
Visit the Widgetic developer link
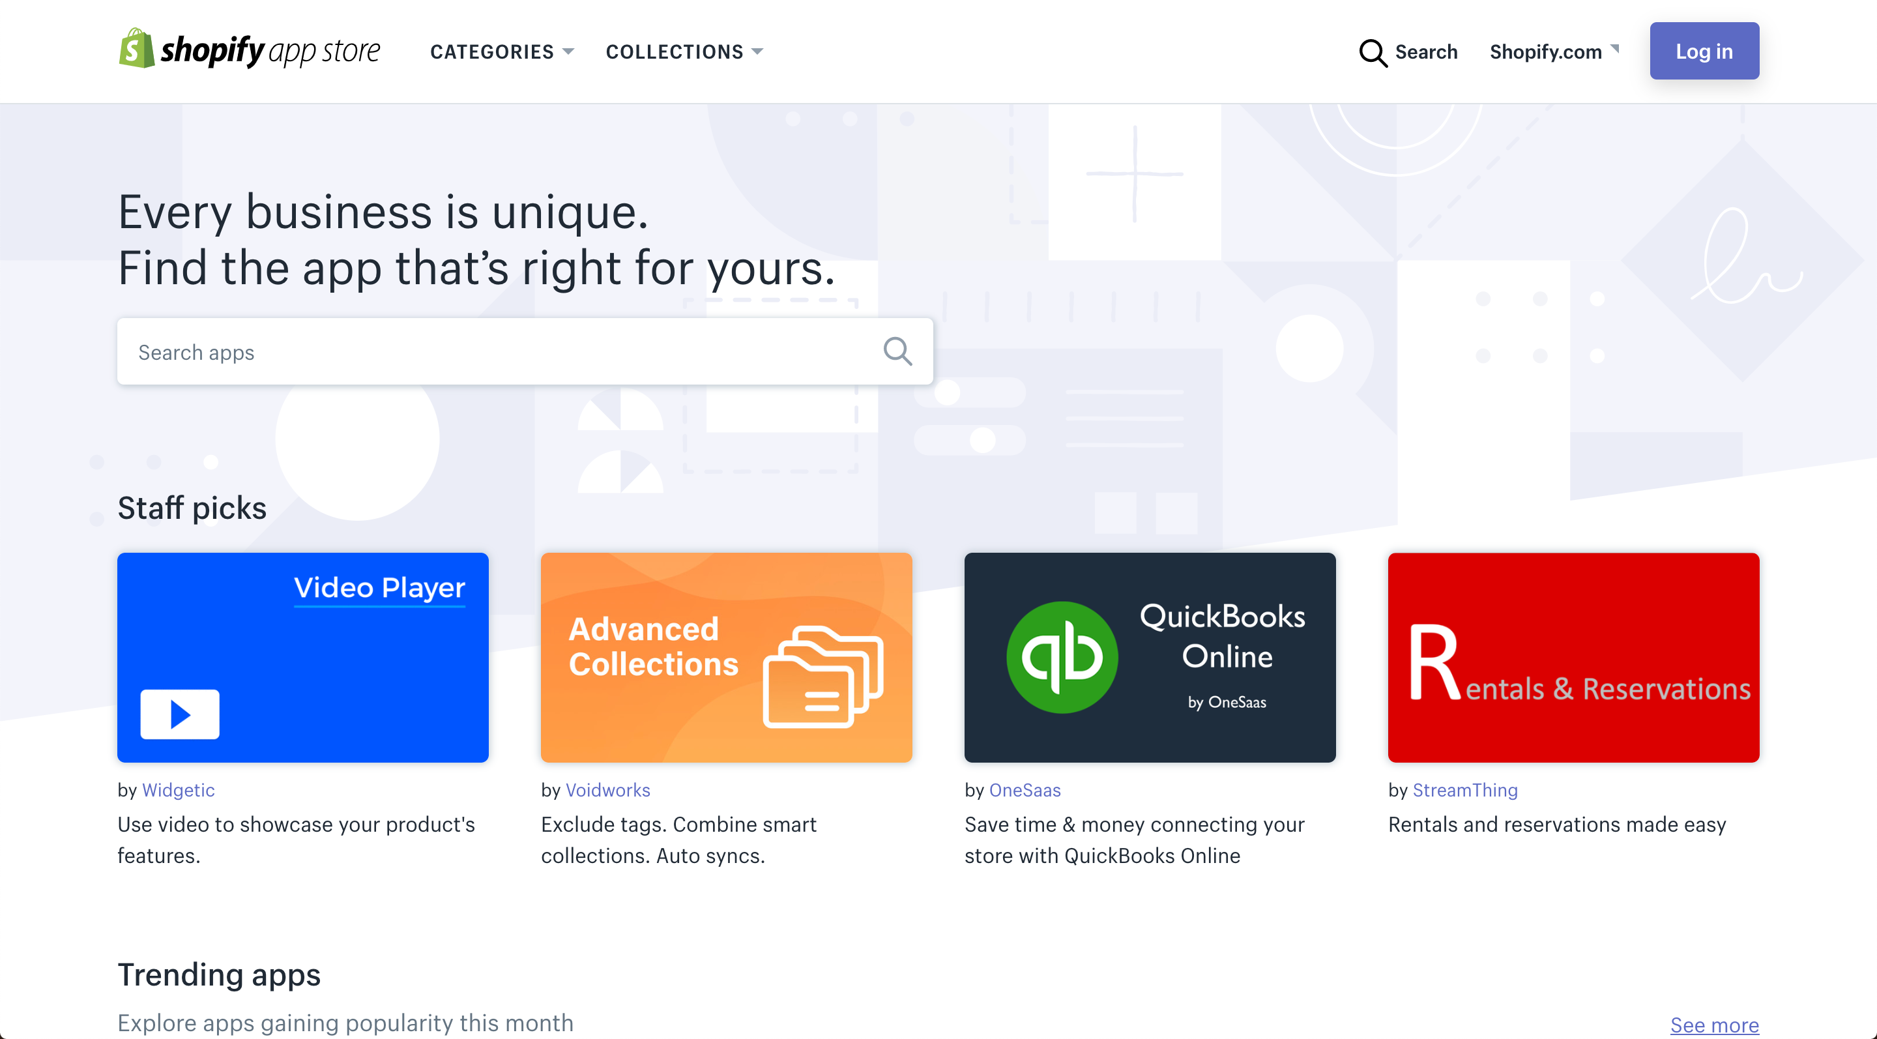[178, 790]
